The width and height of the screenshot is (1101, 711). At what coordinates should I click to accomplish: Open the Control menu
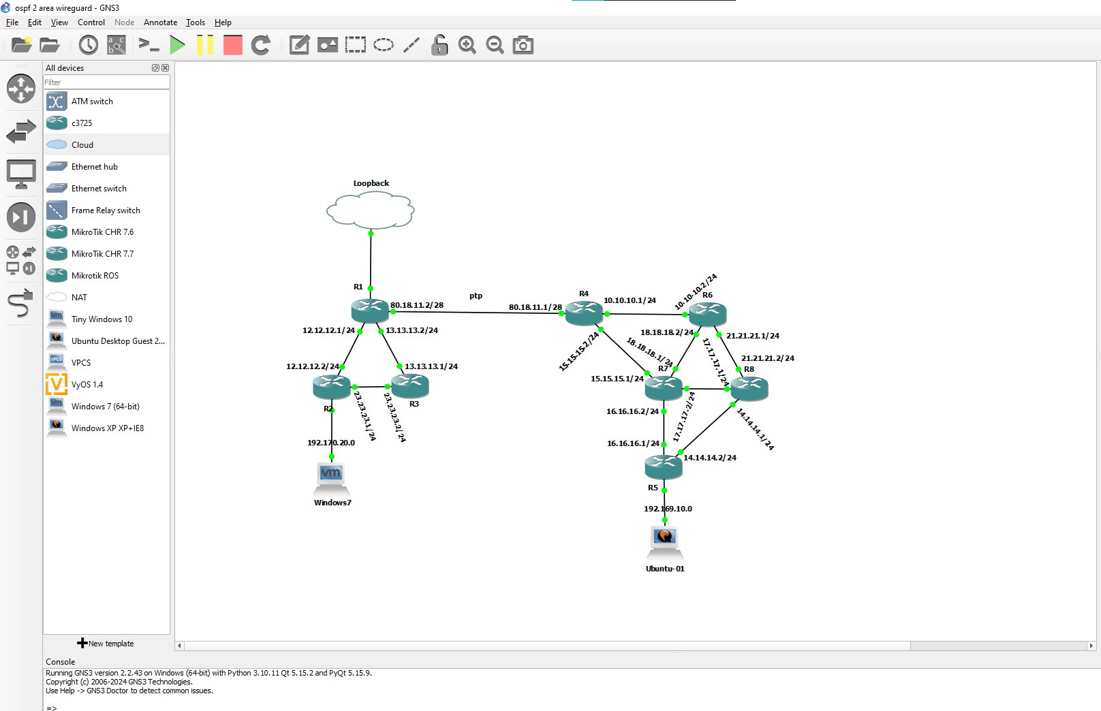[x=91, y=22]
